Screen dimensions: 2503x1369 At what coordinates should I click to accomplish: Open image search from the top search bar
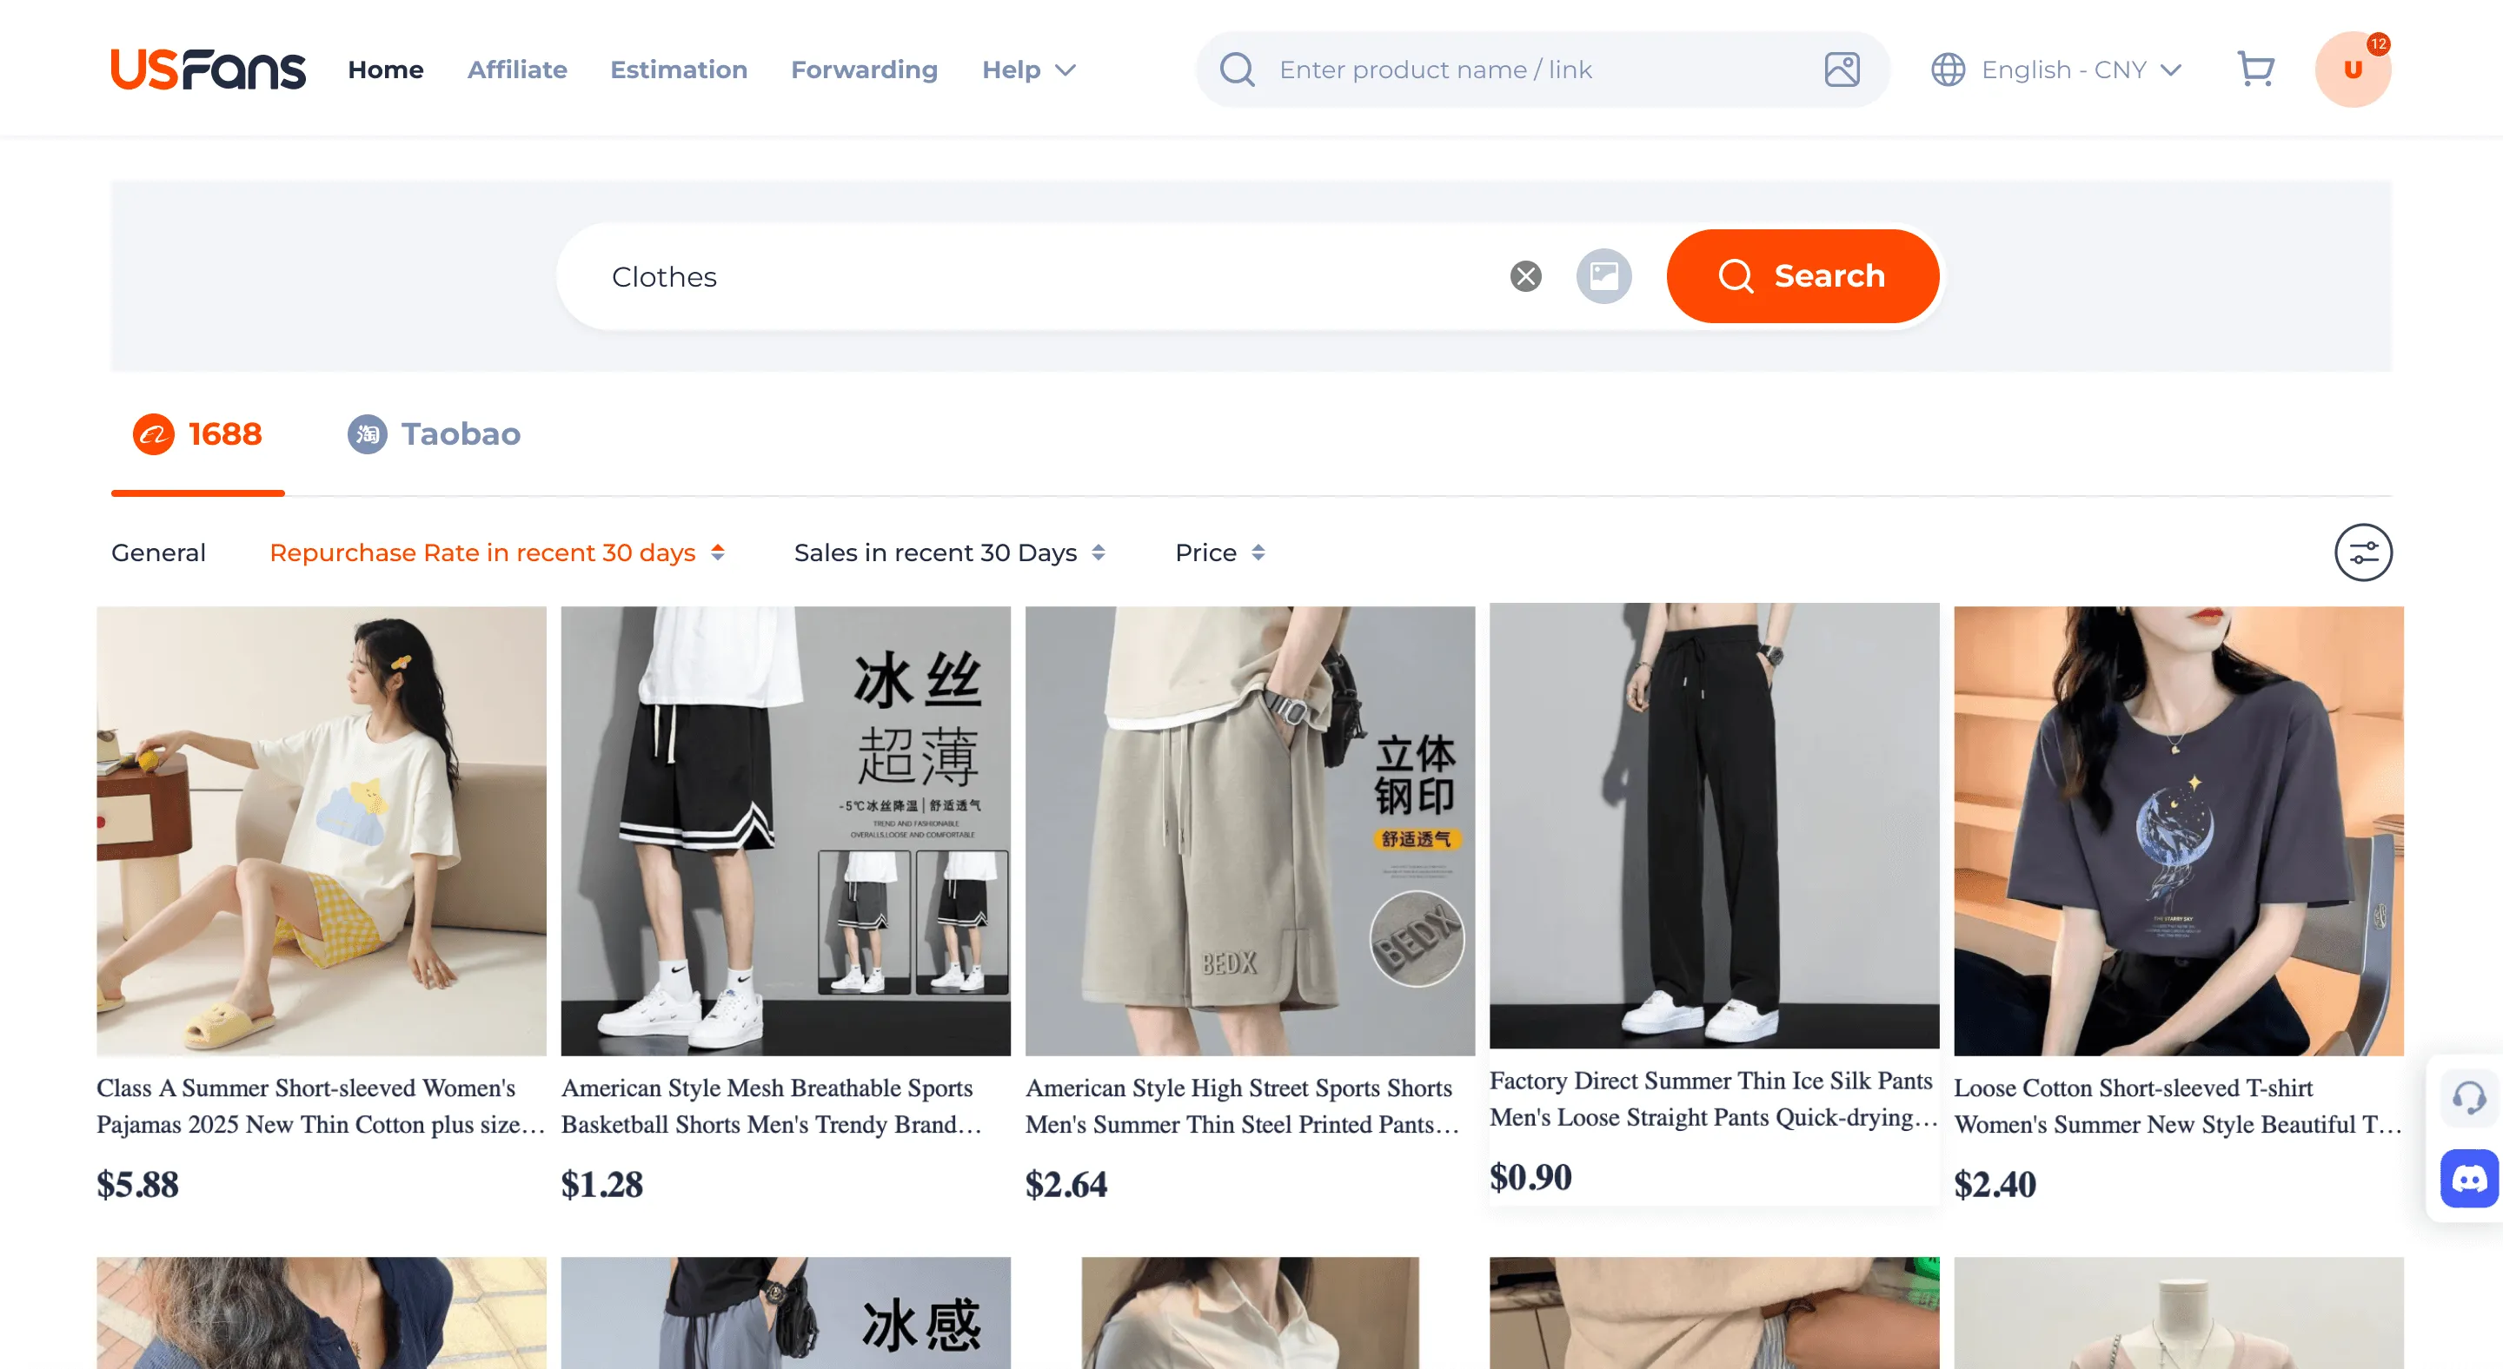1842,69
